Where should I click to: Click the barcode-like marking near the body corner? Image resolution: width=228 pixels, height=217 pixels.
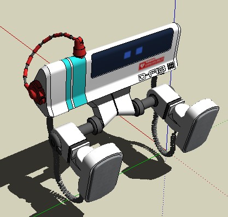(171, 65)
